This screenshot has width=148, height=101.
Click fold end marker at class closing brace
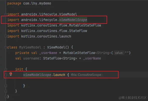(6, 97)
